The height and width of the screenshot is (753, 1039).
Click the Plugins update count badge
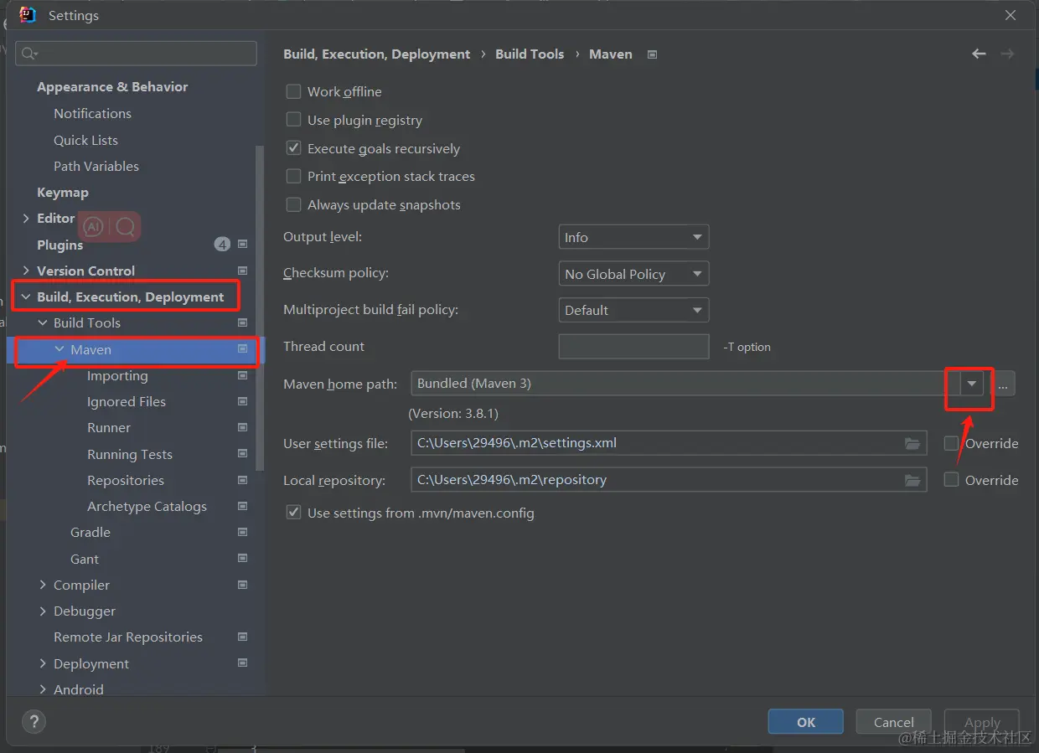click(x=222, y=244)
